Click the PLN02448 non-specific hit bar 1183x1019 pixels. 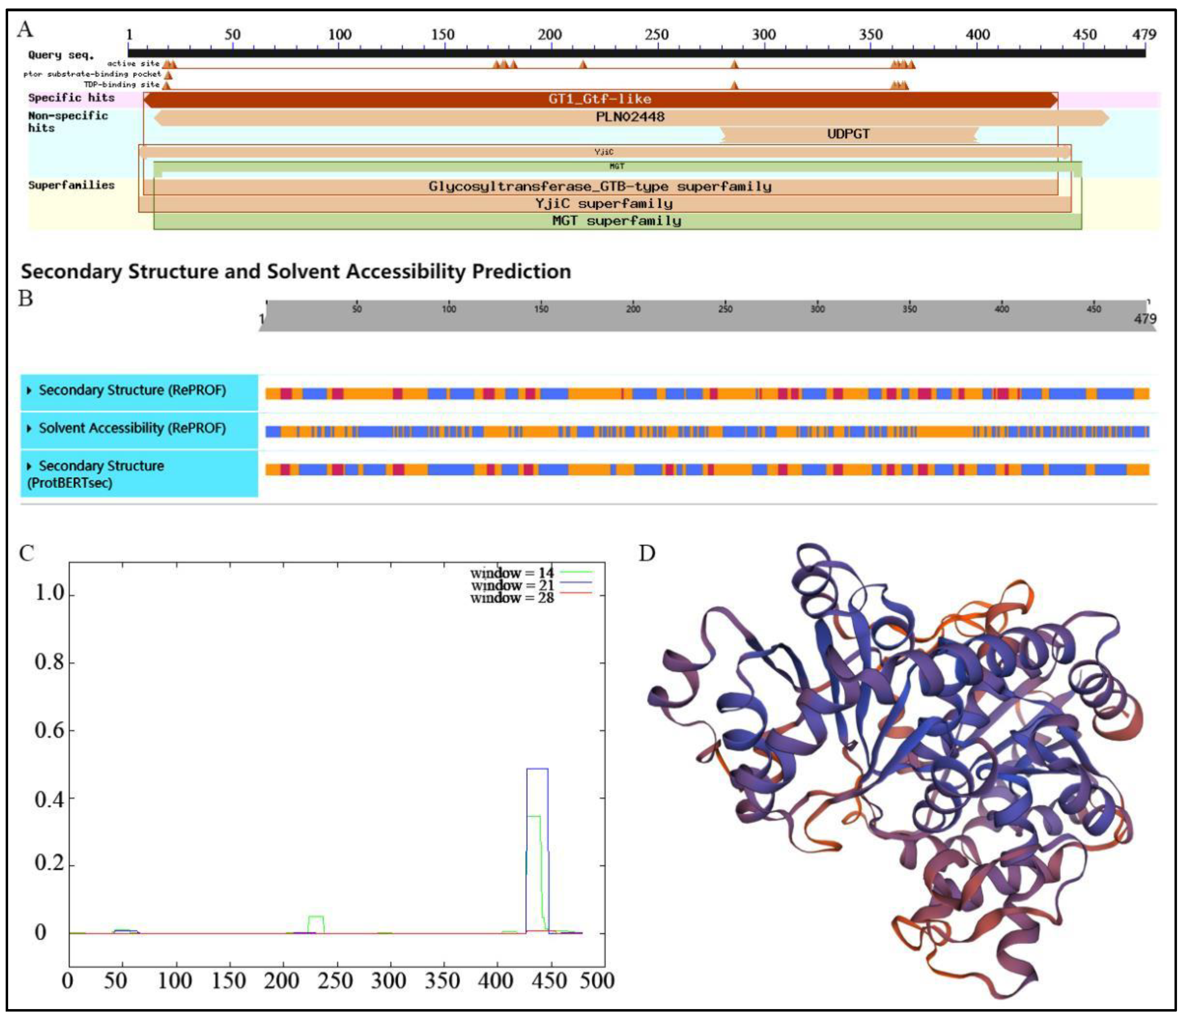coord(630,118)
